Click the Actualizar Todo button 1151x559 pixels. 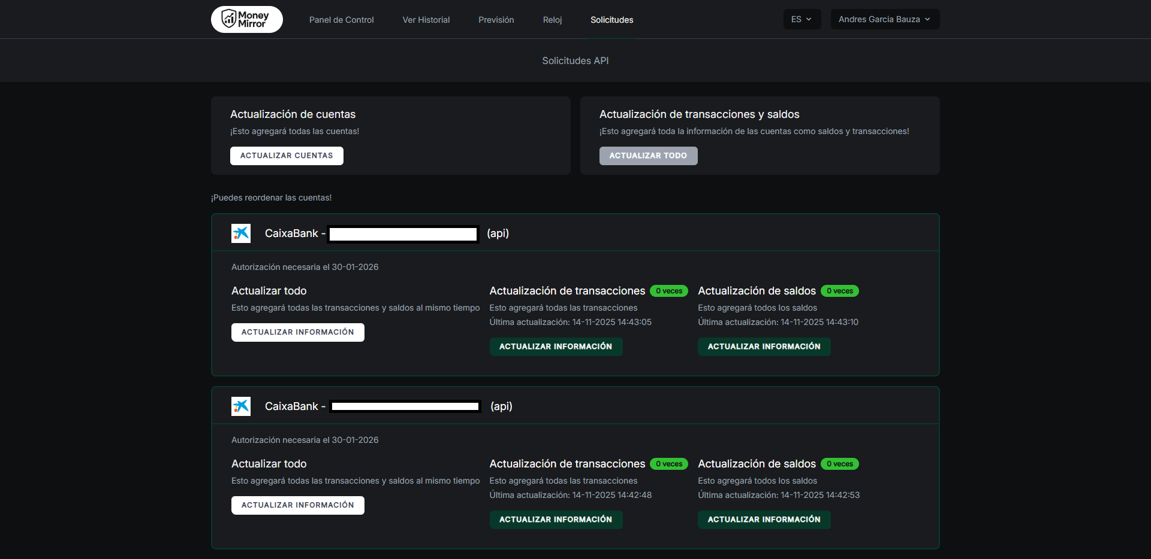click(x=648, y=156)
